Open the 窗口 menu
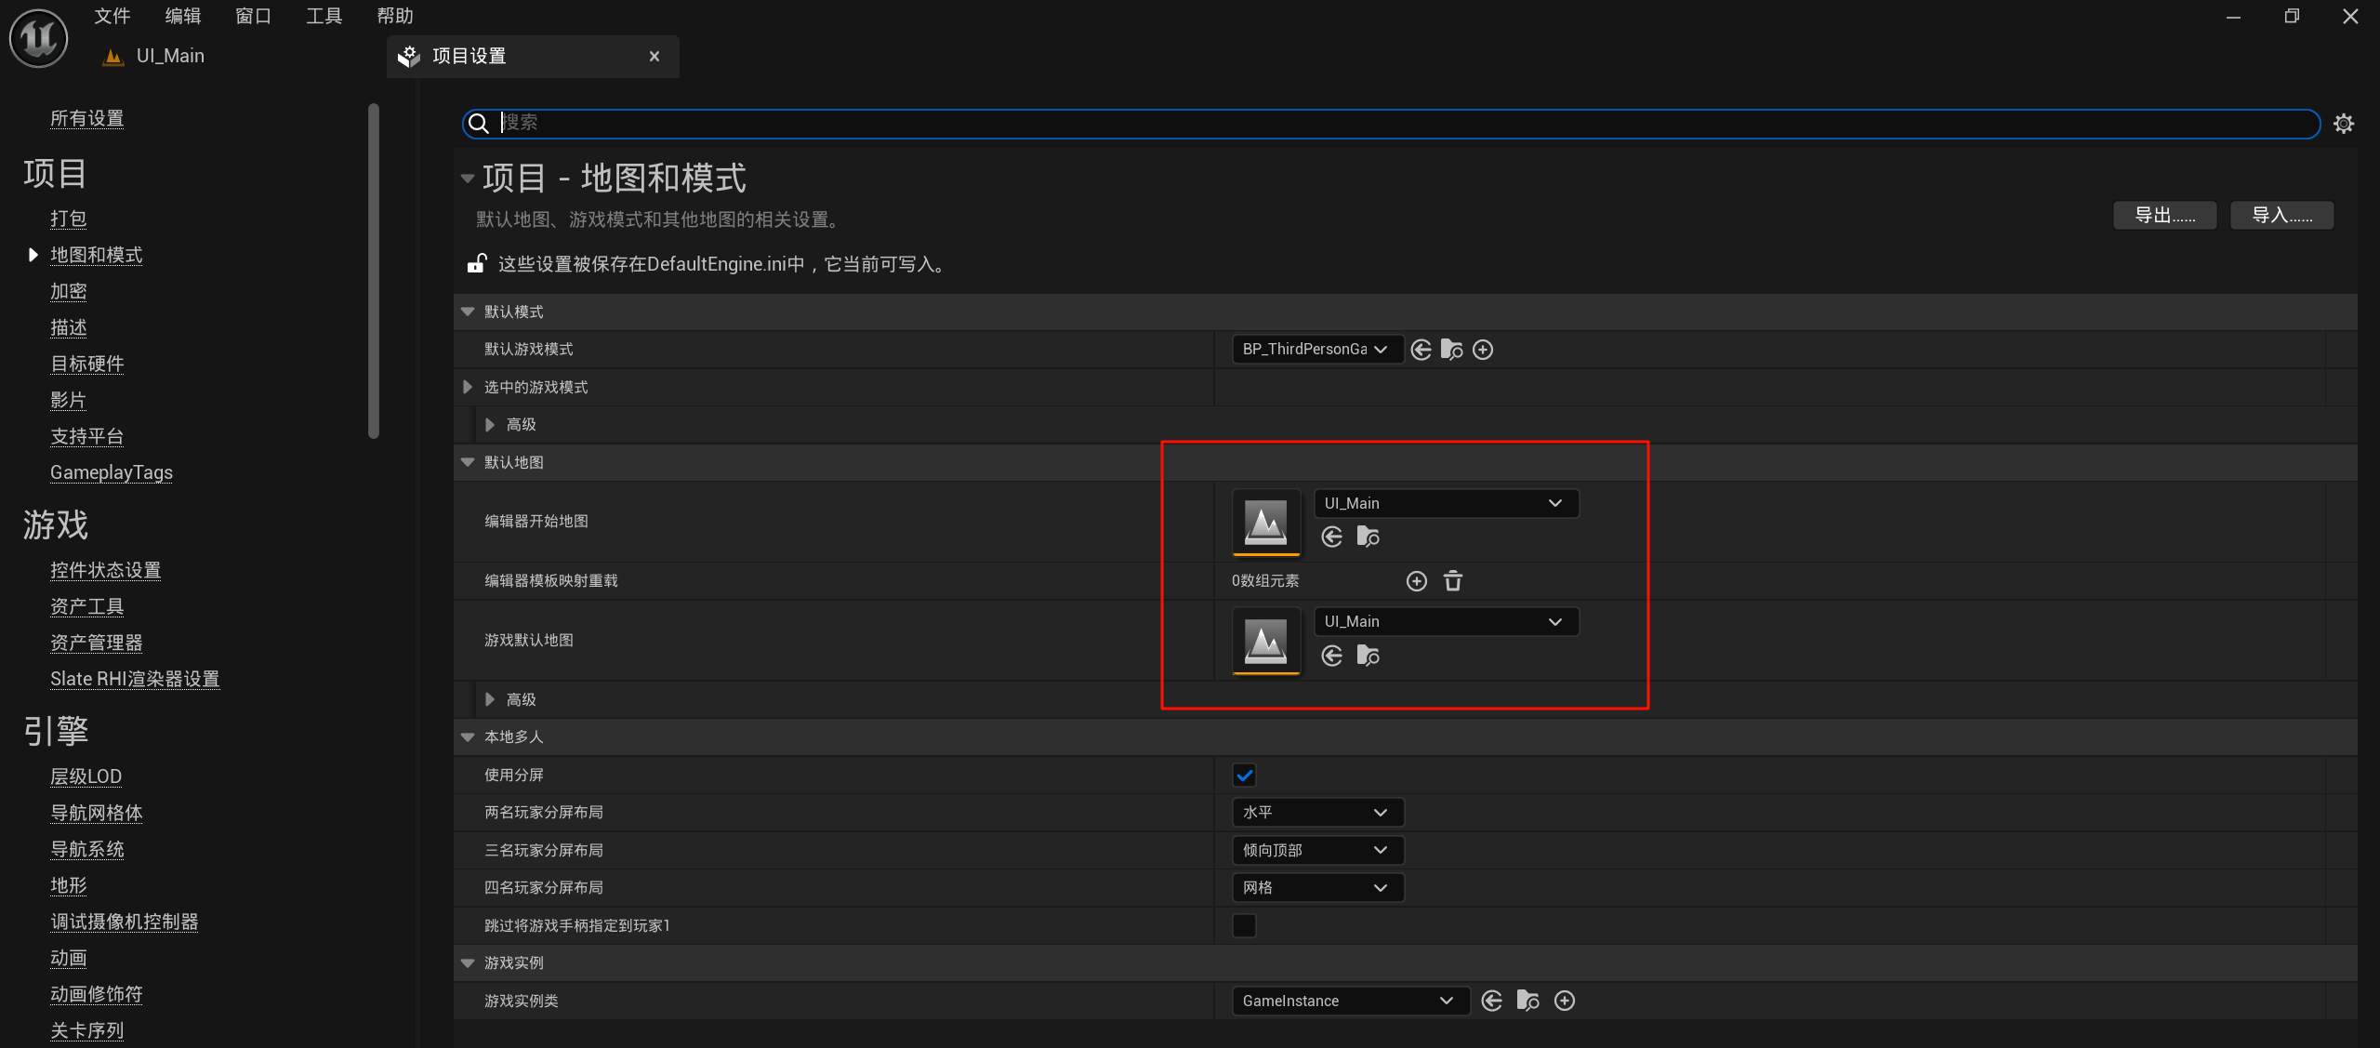 (253, 16)
